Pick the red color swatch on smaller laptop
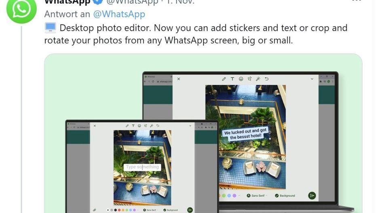This screenshot has width=380, height=213. point(119,210)
